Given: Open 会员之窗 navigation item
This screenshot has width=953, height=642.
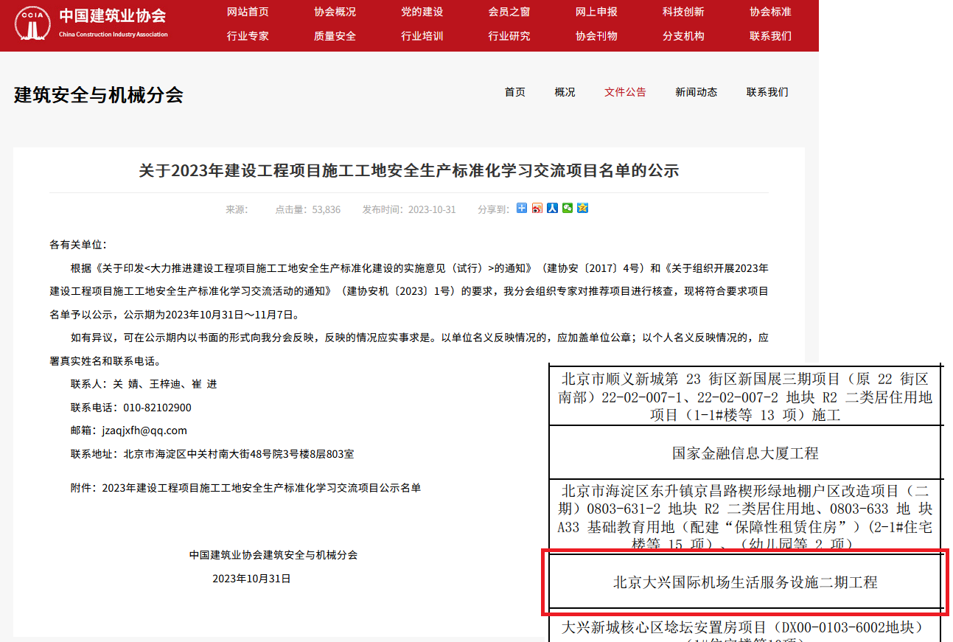Looking at the screenshot, I should click(x=509, y=12).
